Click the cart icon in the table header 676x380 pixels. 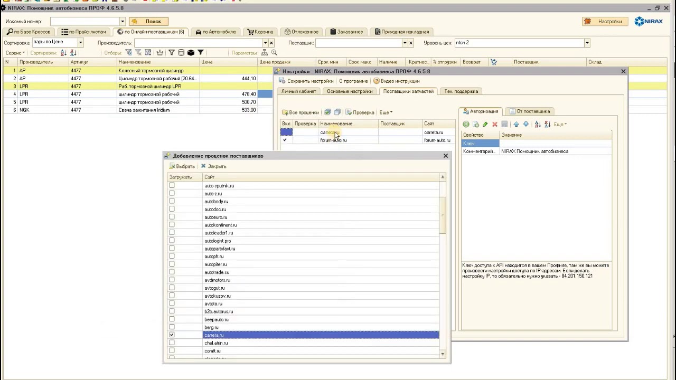pos(494,62)
